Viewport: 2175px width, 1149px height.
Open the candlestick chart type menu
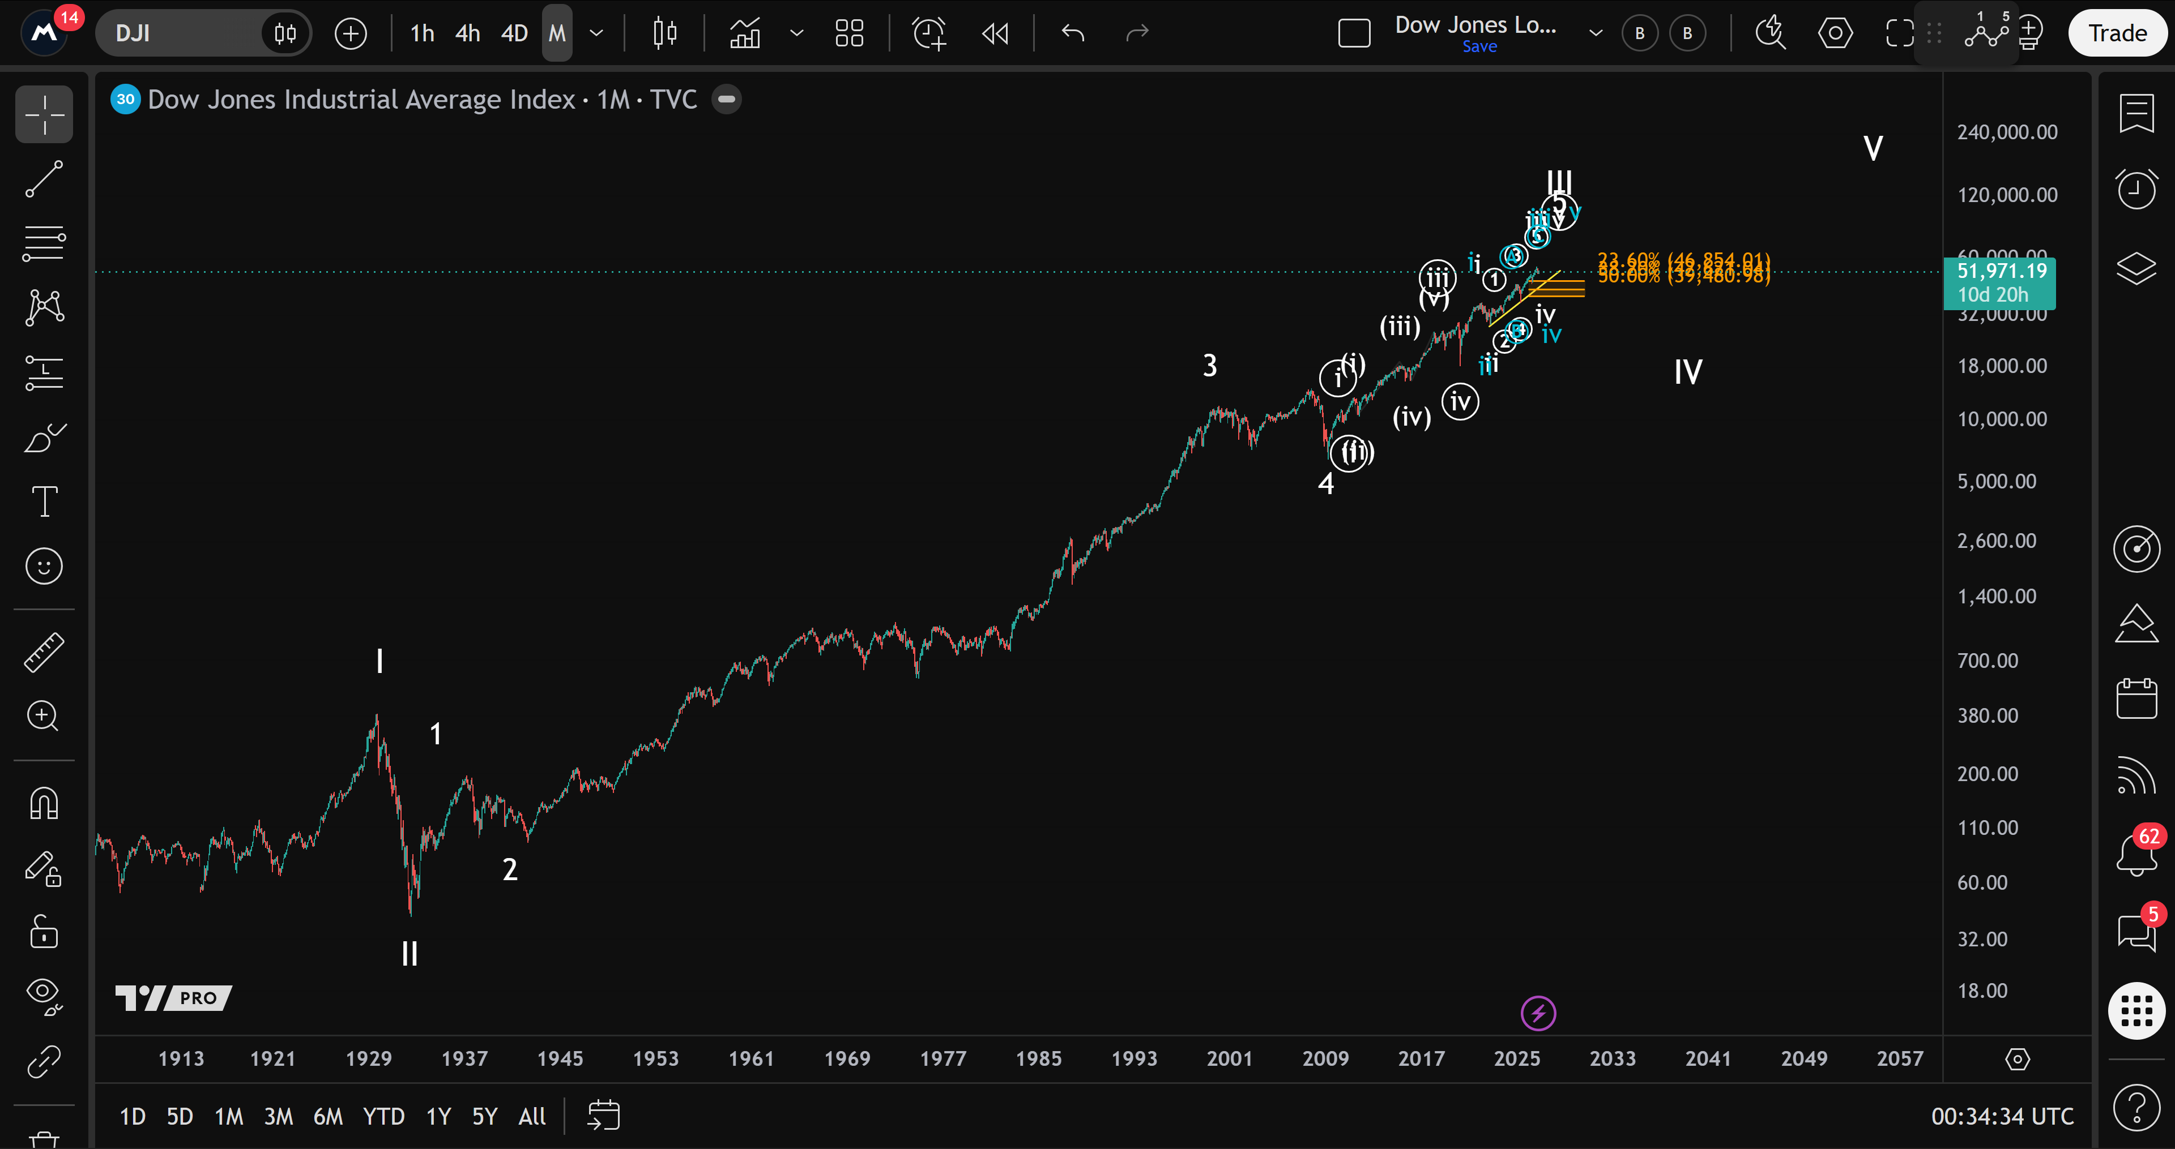pyautogui.click(x=666, y=34)
